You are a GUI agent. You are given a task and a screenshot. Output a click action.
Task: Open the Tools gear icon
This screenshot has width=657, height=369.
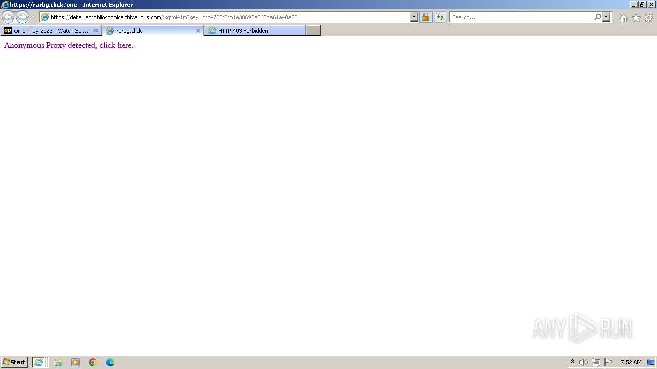(x=649, y=18)
